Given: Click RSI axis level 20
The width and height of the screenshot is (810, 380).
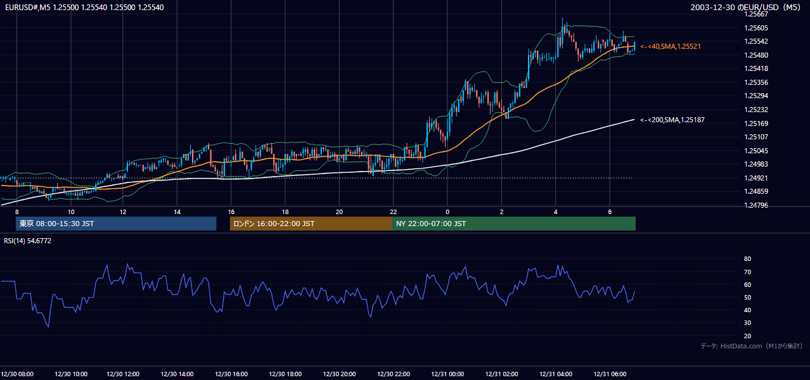Looking at the screenshot, I should [747, 336].
